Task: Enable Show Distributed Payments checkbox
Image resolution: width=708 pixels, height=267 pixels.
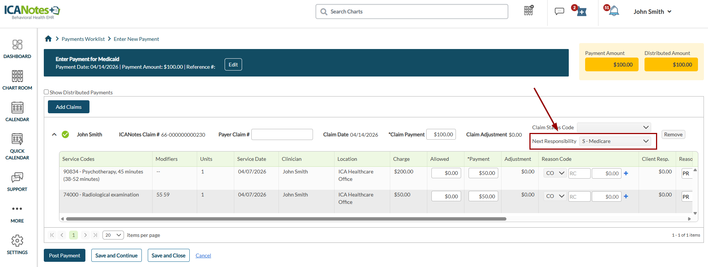Action: click(46, 92)
